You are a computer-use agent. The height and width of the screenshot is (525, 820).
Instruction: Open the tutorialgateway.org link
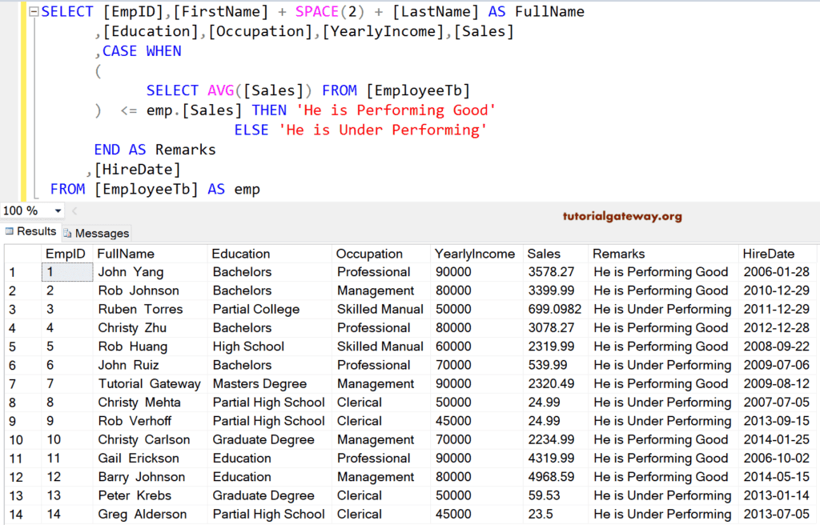[625, 215]
